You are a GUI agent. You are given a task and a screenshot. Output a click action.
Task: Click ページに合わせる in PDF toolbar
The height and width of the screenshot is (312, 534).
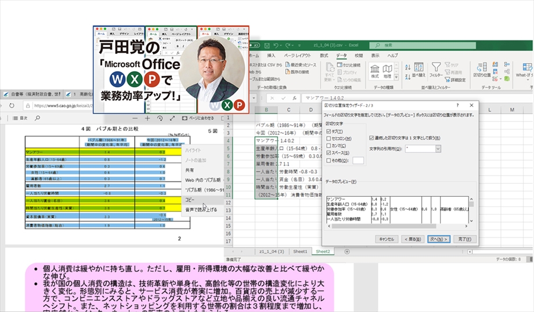click(198, 118)
